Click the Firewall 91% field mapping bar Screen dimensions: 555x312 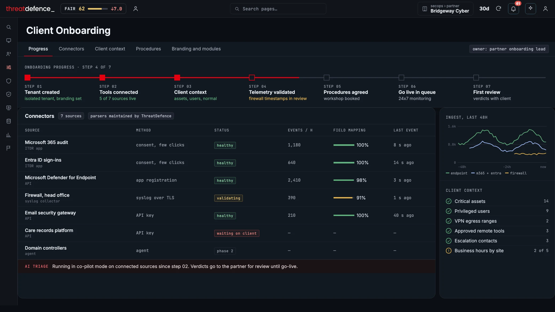coord(343,198)
